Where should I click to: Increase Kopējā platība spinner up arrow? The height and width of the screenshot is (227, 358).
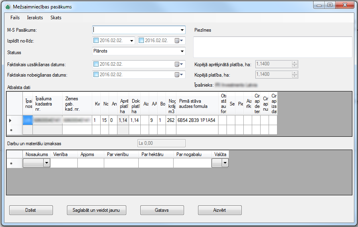tap(295, 73)
